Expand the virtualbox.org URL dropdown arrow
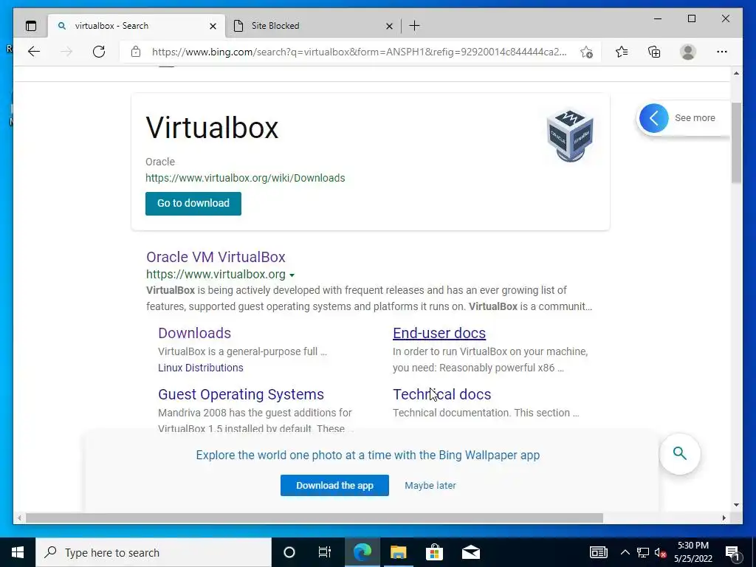The image size is (756, 567). (292, 275)
